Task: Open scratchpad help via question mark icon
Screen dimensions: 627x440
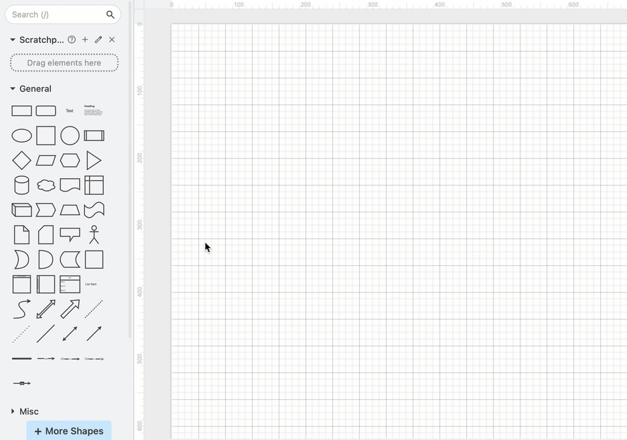Action: [x=72, y=40]
